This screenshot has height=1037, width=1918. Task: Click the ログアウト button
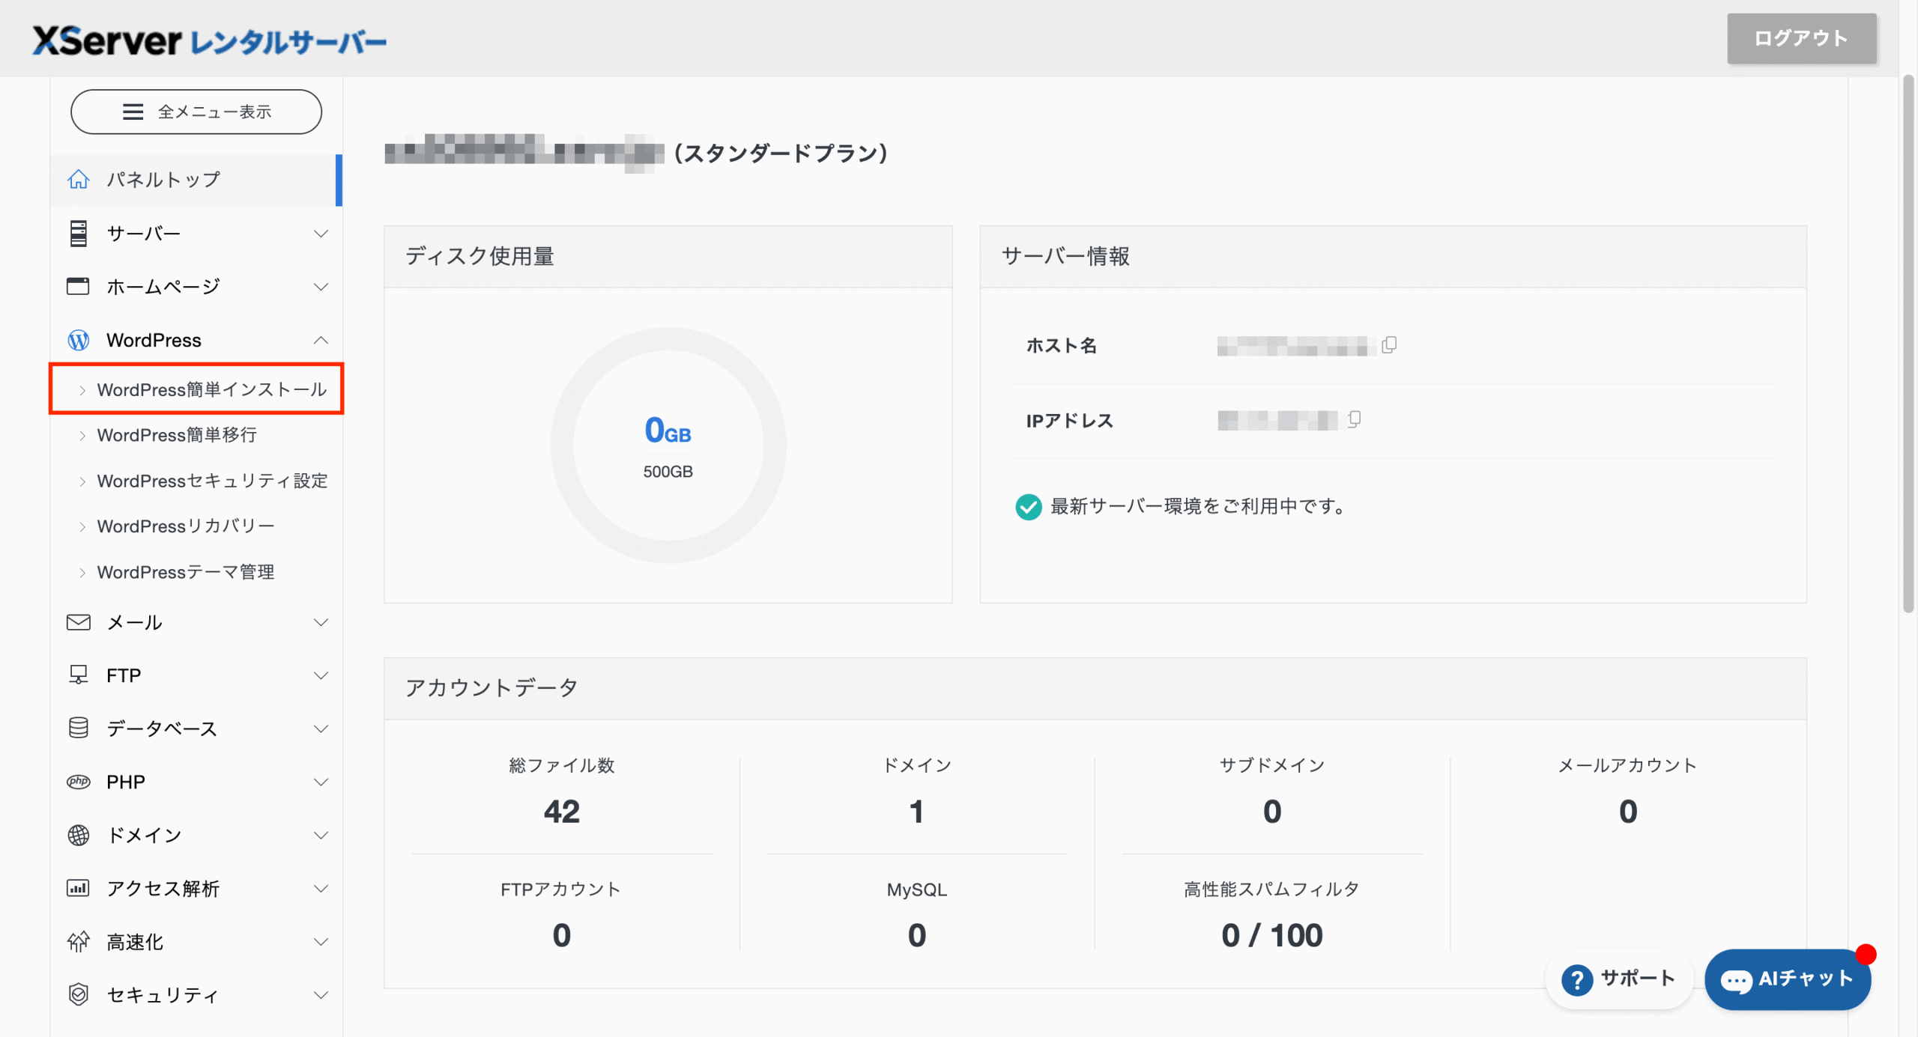coord(1802,38)
